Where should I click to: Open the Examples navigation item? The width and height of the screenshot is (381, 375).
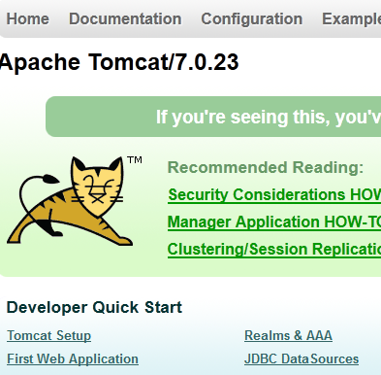pos(351,18)
